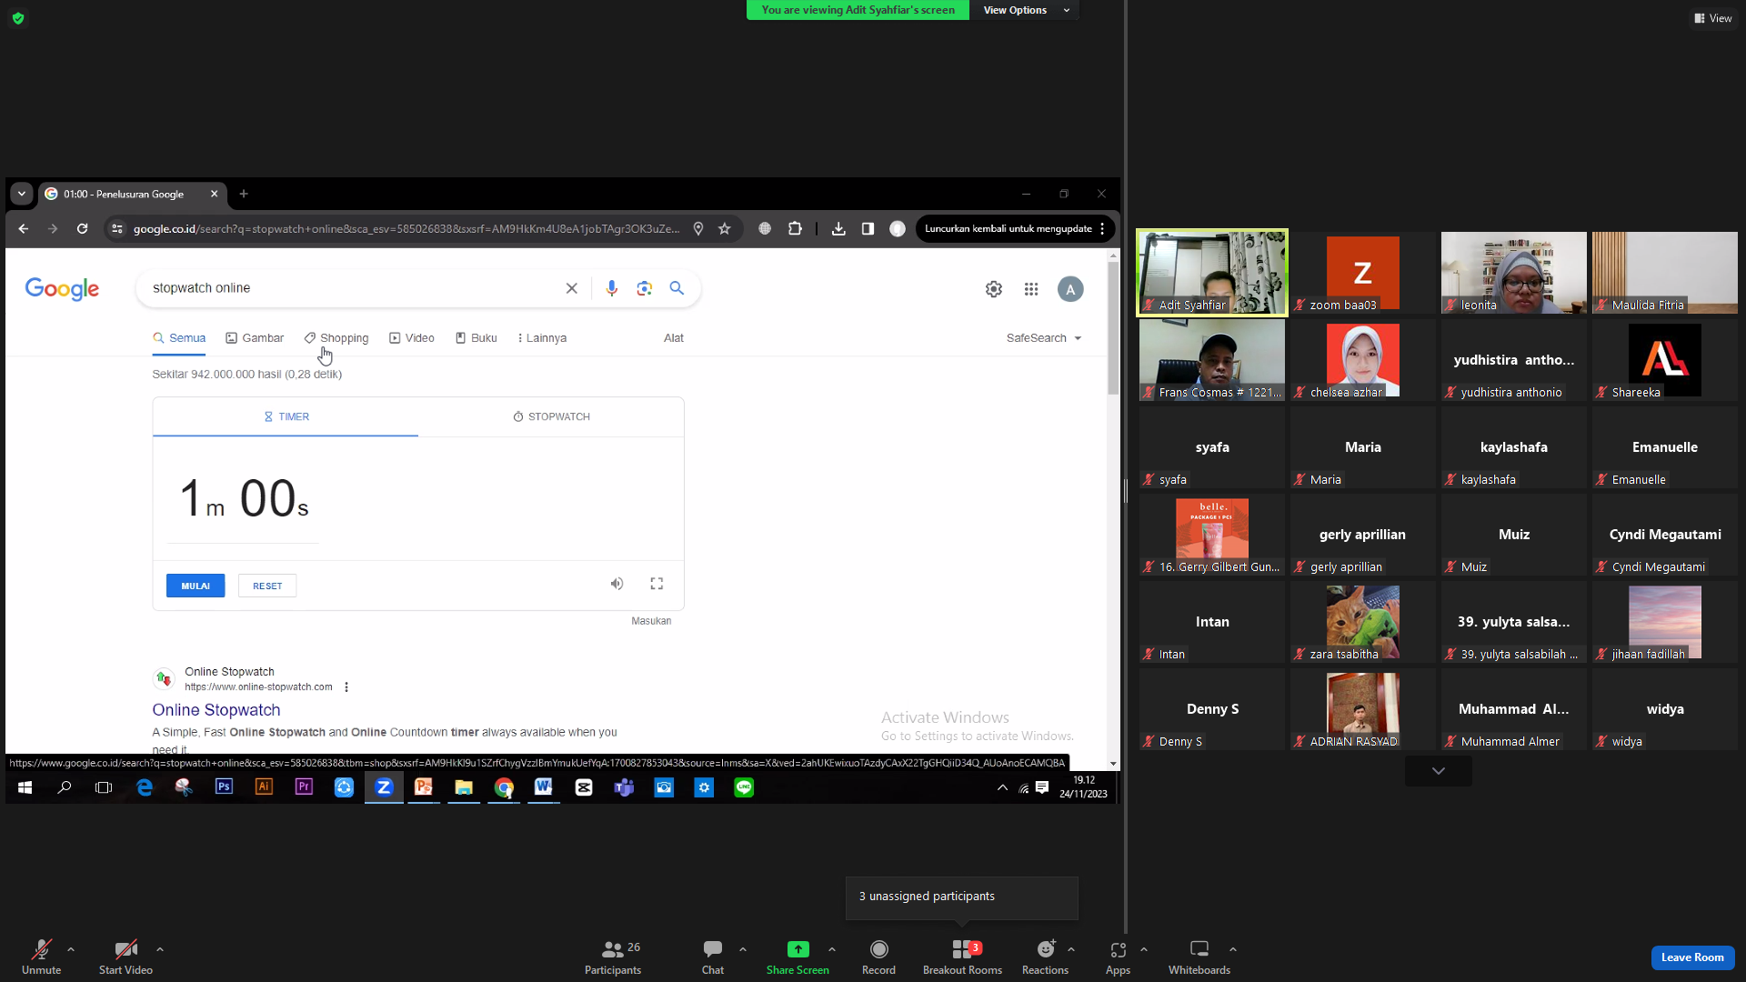Switch to the STOPWATCH tab

(551, 417)
